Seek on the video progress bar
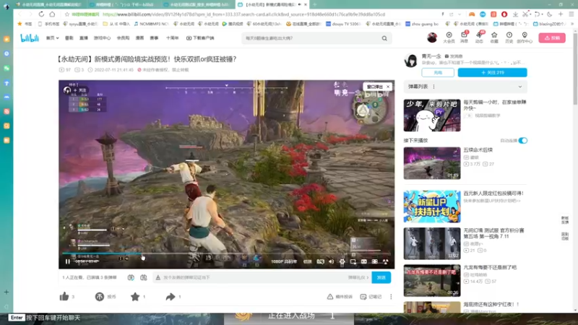Viewport: 578px width, 325px height. pos(226,253)
